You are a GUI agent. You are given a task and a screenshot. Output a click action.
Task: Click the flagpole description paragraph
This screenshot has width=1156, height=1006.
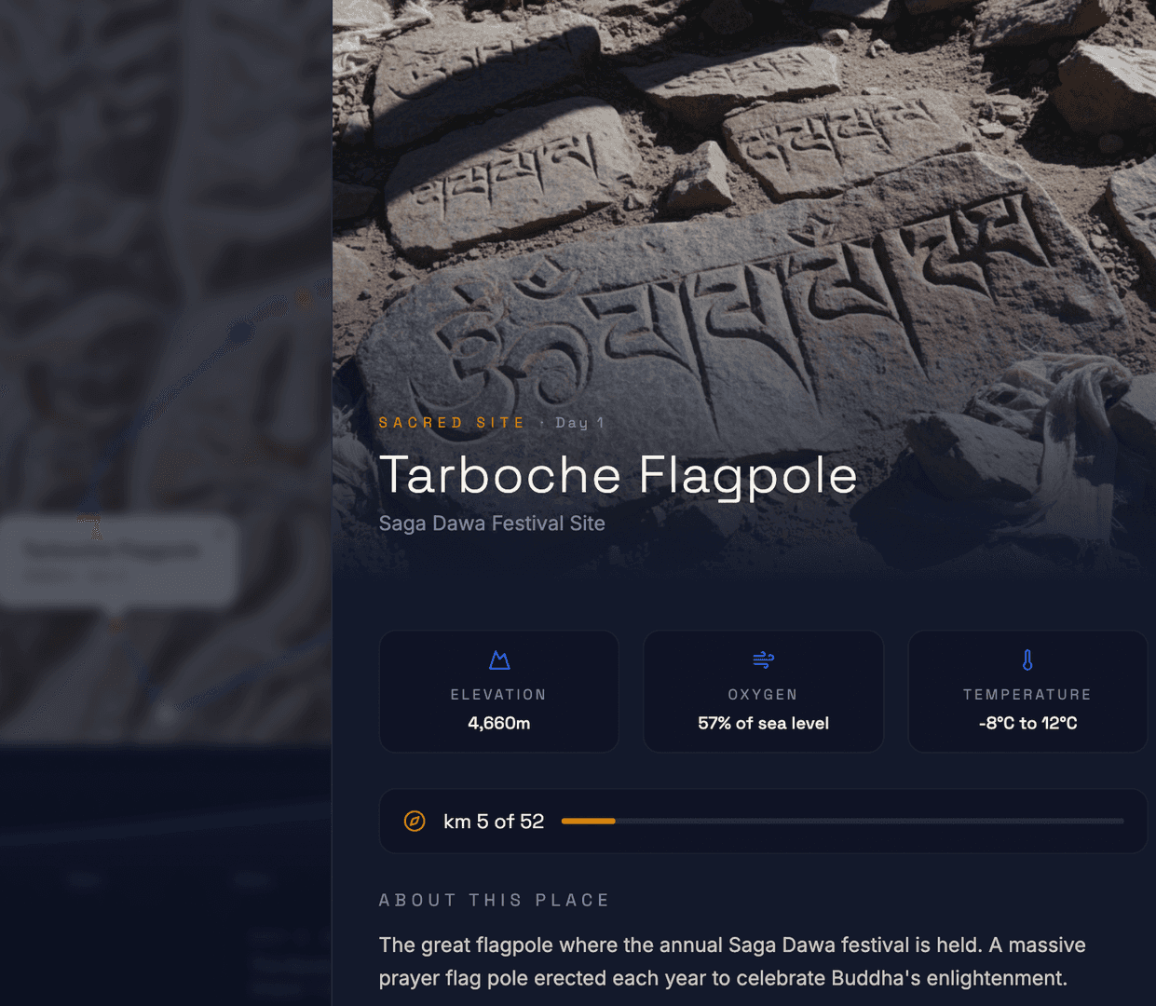tap(732, 961)
